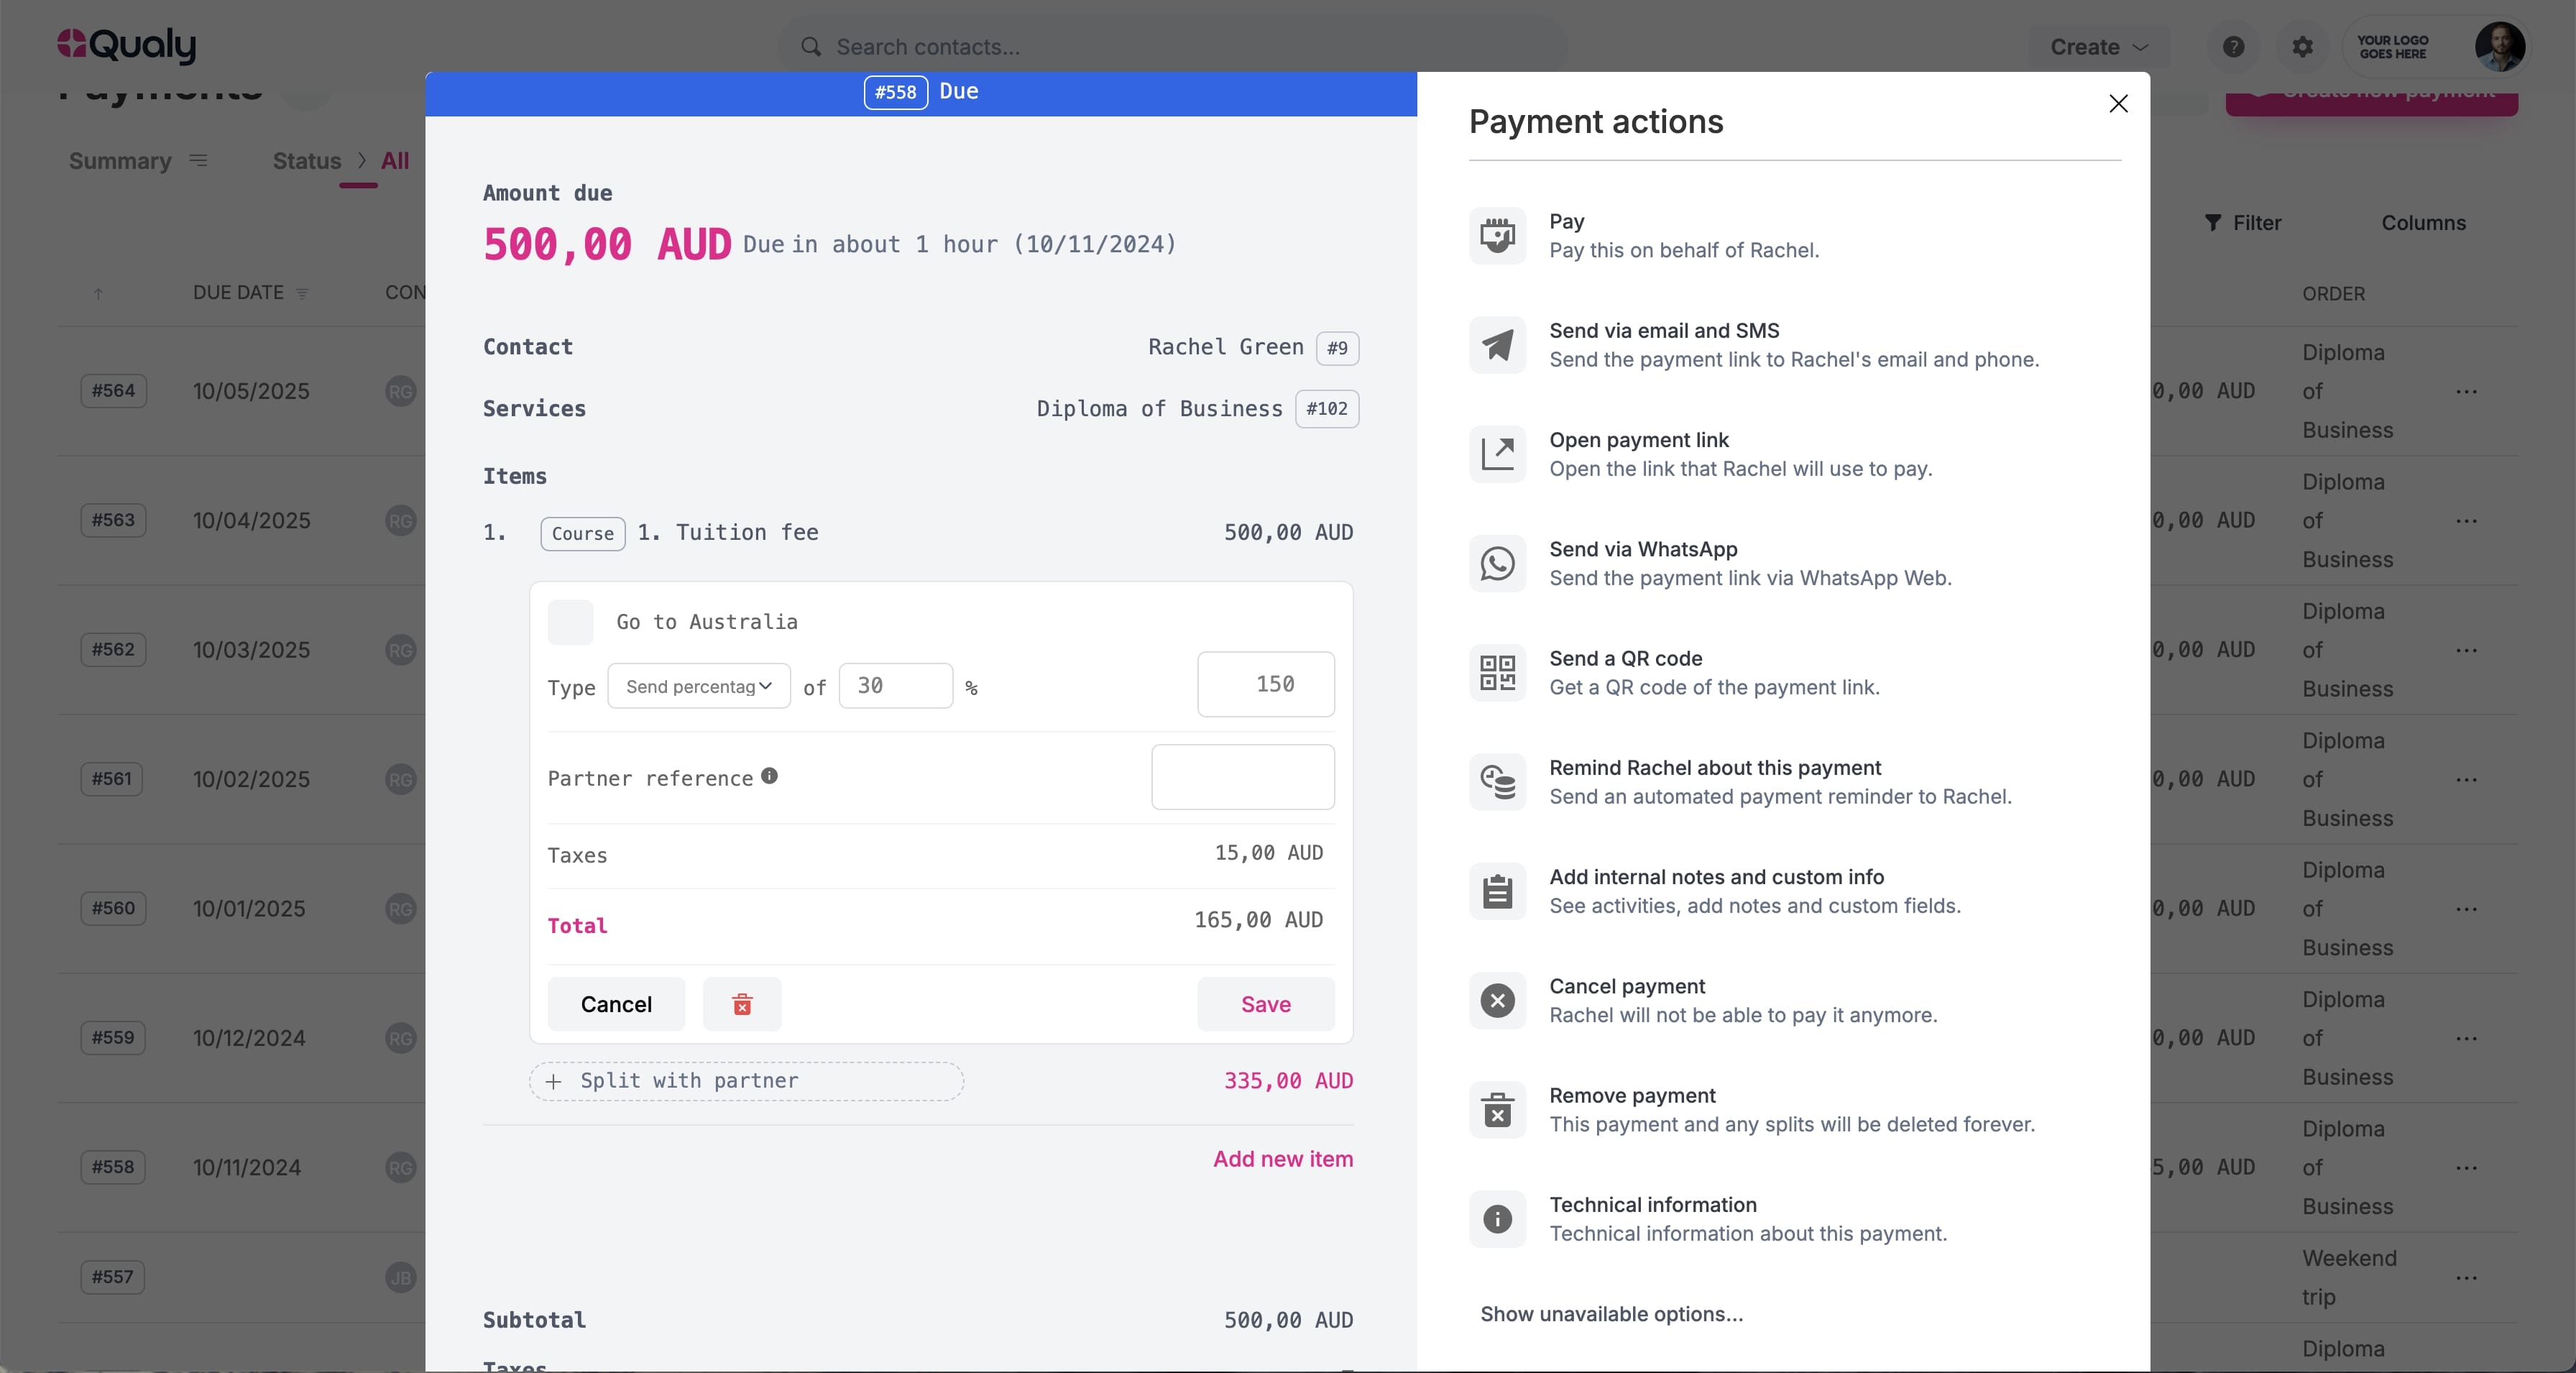The width and height of the screenshot is (2576, 1373).
Task: Click the QR code icon
Action: click(1497, 673)
